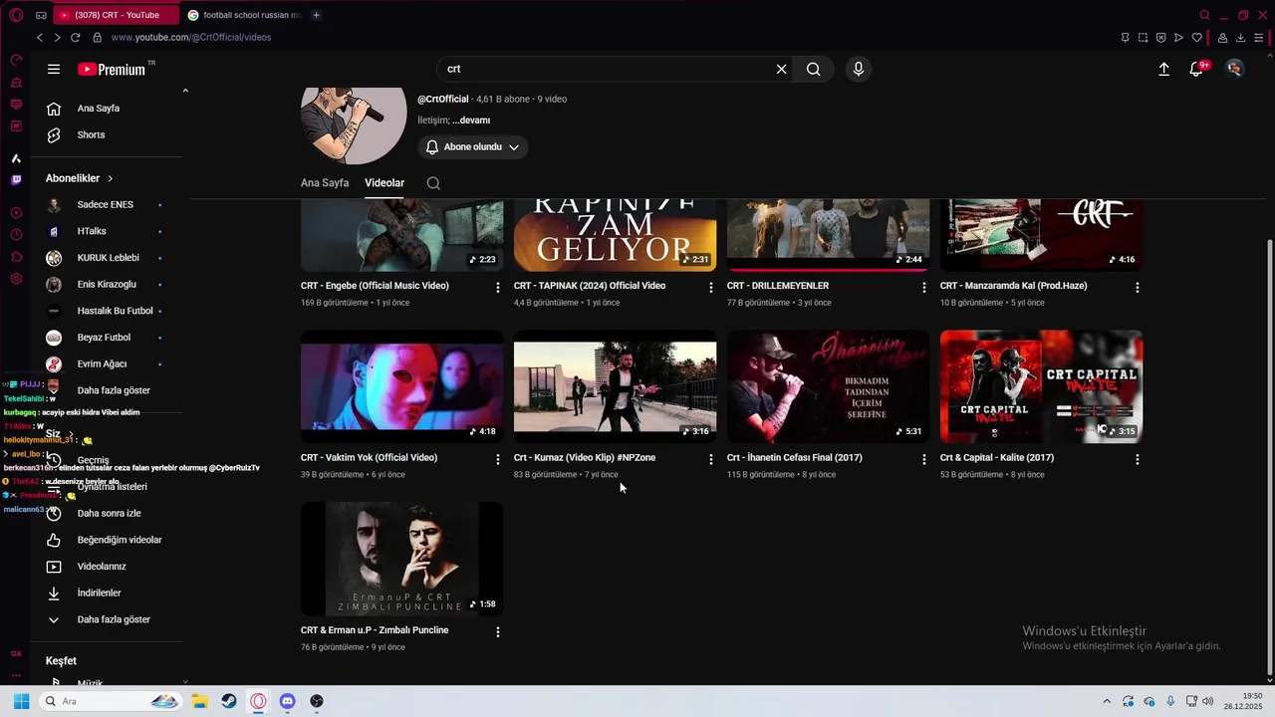Viewport: 1275px width, 717px height.
Task: Open more options for Vaktim Yok video
Action: tap(498, 459)
